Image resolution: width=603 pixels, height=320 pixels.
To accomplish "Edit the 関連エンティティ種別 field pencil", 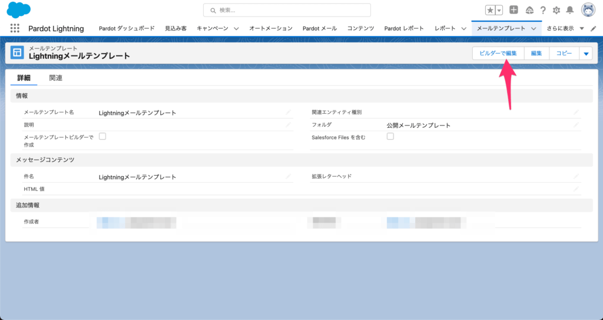I will click(x=576, y=112).
